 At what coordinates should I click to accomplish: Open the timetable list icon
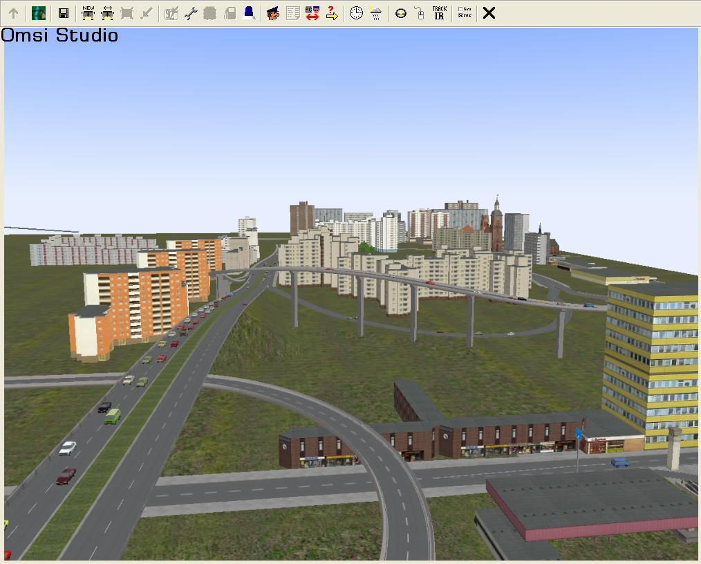click(x=292, y=13)
